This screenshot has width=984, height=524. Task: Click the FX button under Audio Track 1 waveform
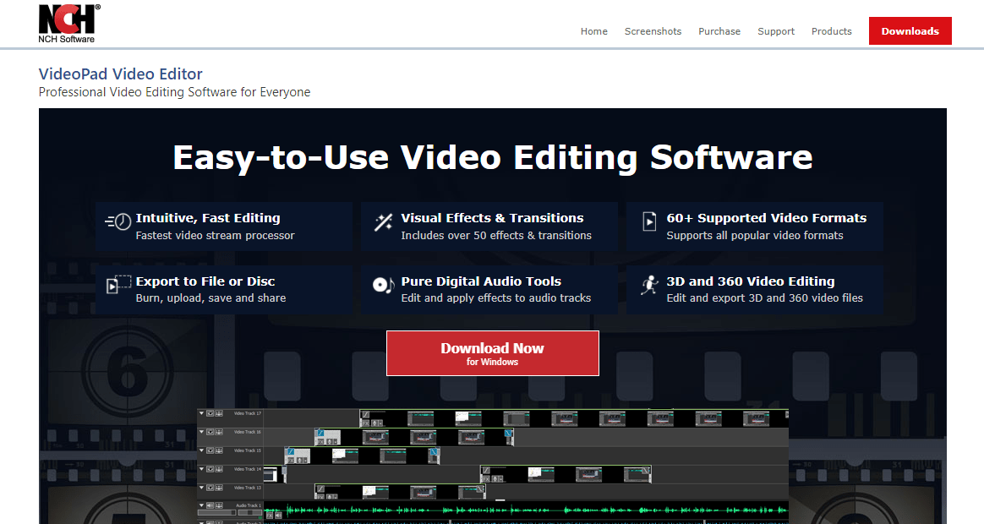click(x=269, y=516)
